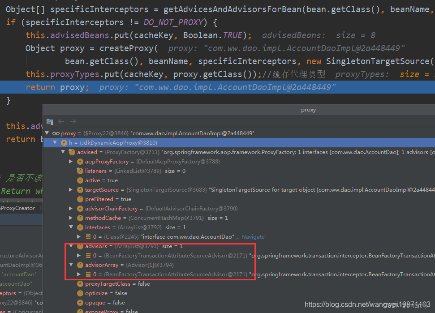
Task: Click field icon next to optimize
Action: 80,293
